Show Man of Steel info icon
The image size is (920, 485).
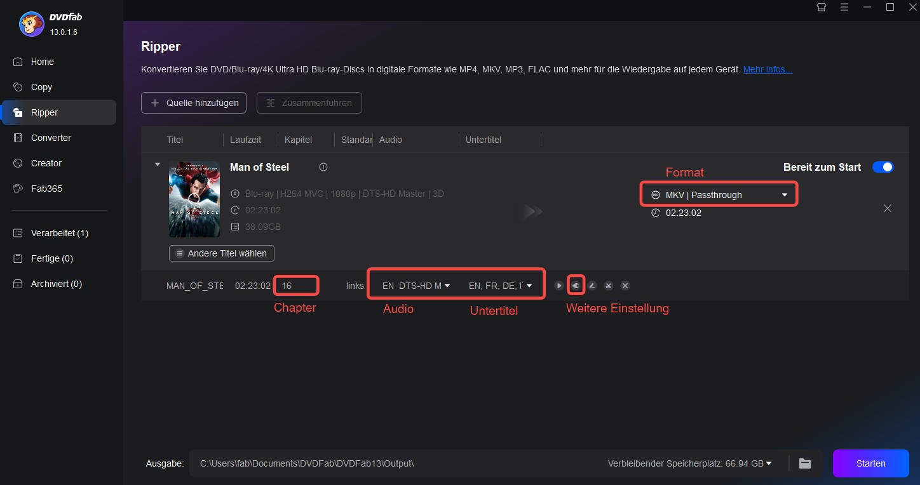[323, 167]
